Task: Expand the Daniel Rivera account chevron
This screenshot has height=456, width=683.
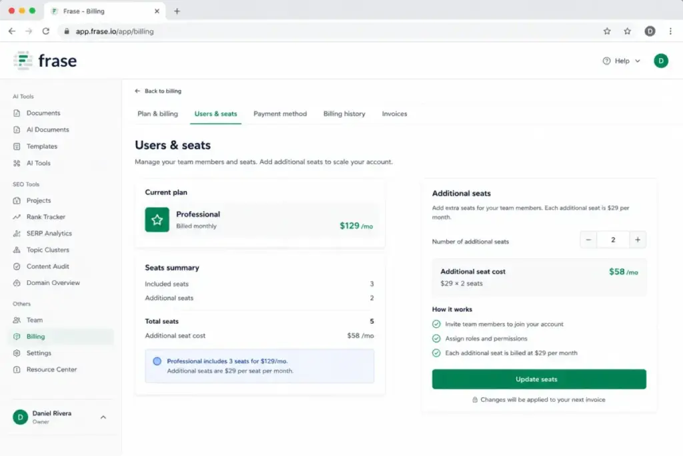Action: point(103,417)
